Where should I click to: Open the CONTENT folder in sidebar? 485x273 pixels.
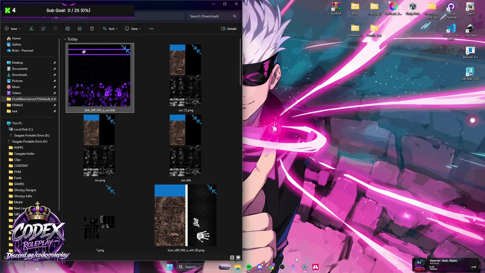click(x=18, y=166)
